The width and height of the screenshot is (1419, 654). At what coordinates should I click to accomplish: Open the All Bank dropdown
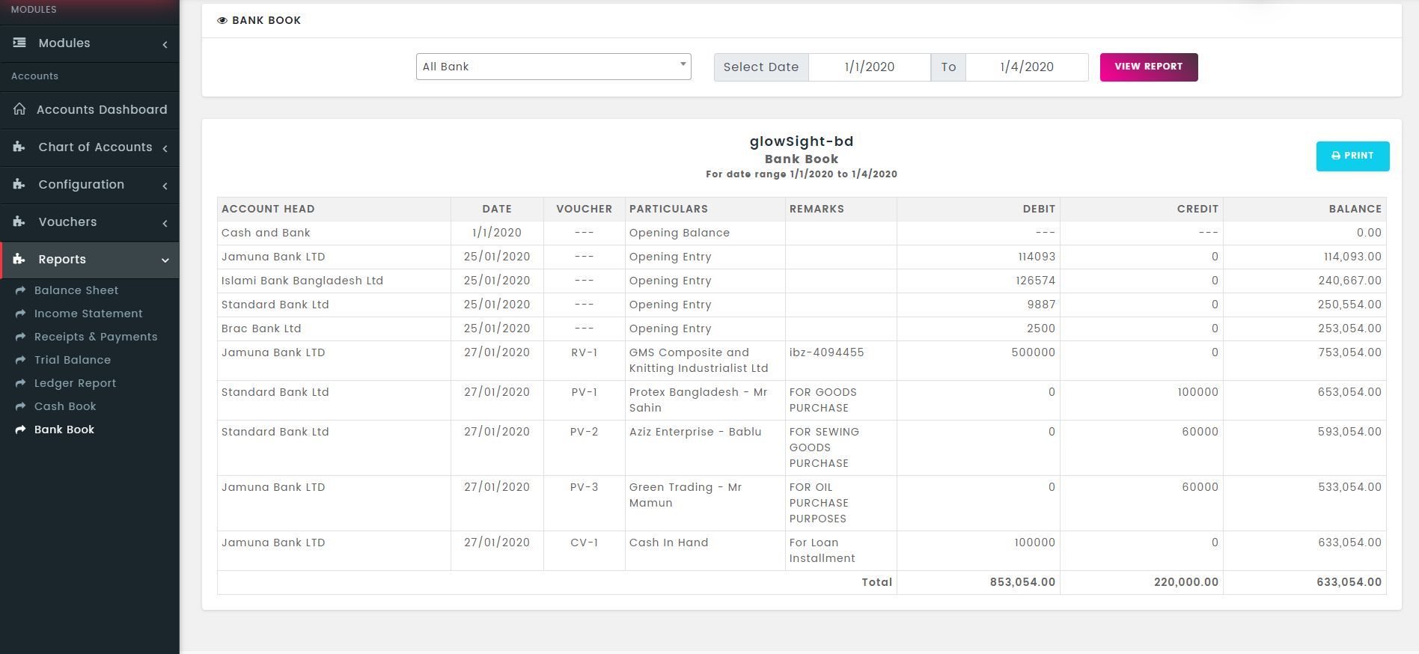tap(553, 67)
